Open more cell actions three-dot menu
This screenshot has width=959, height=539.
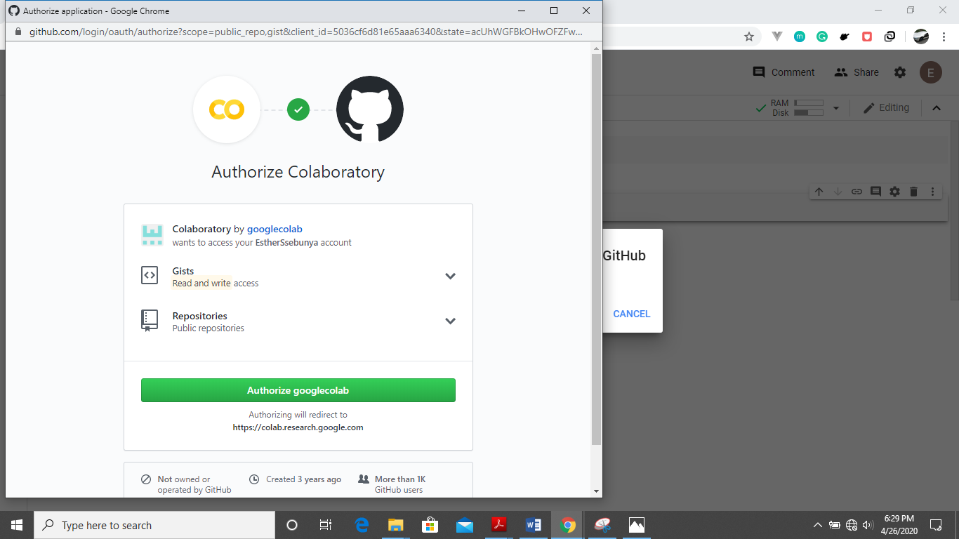coord(932,191)
